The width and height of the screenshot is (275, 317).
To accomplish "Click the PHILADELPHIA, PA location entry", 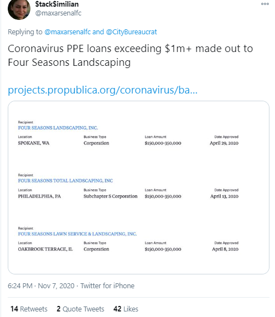I will point(39,196).
